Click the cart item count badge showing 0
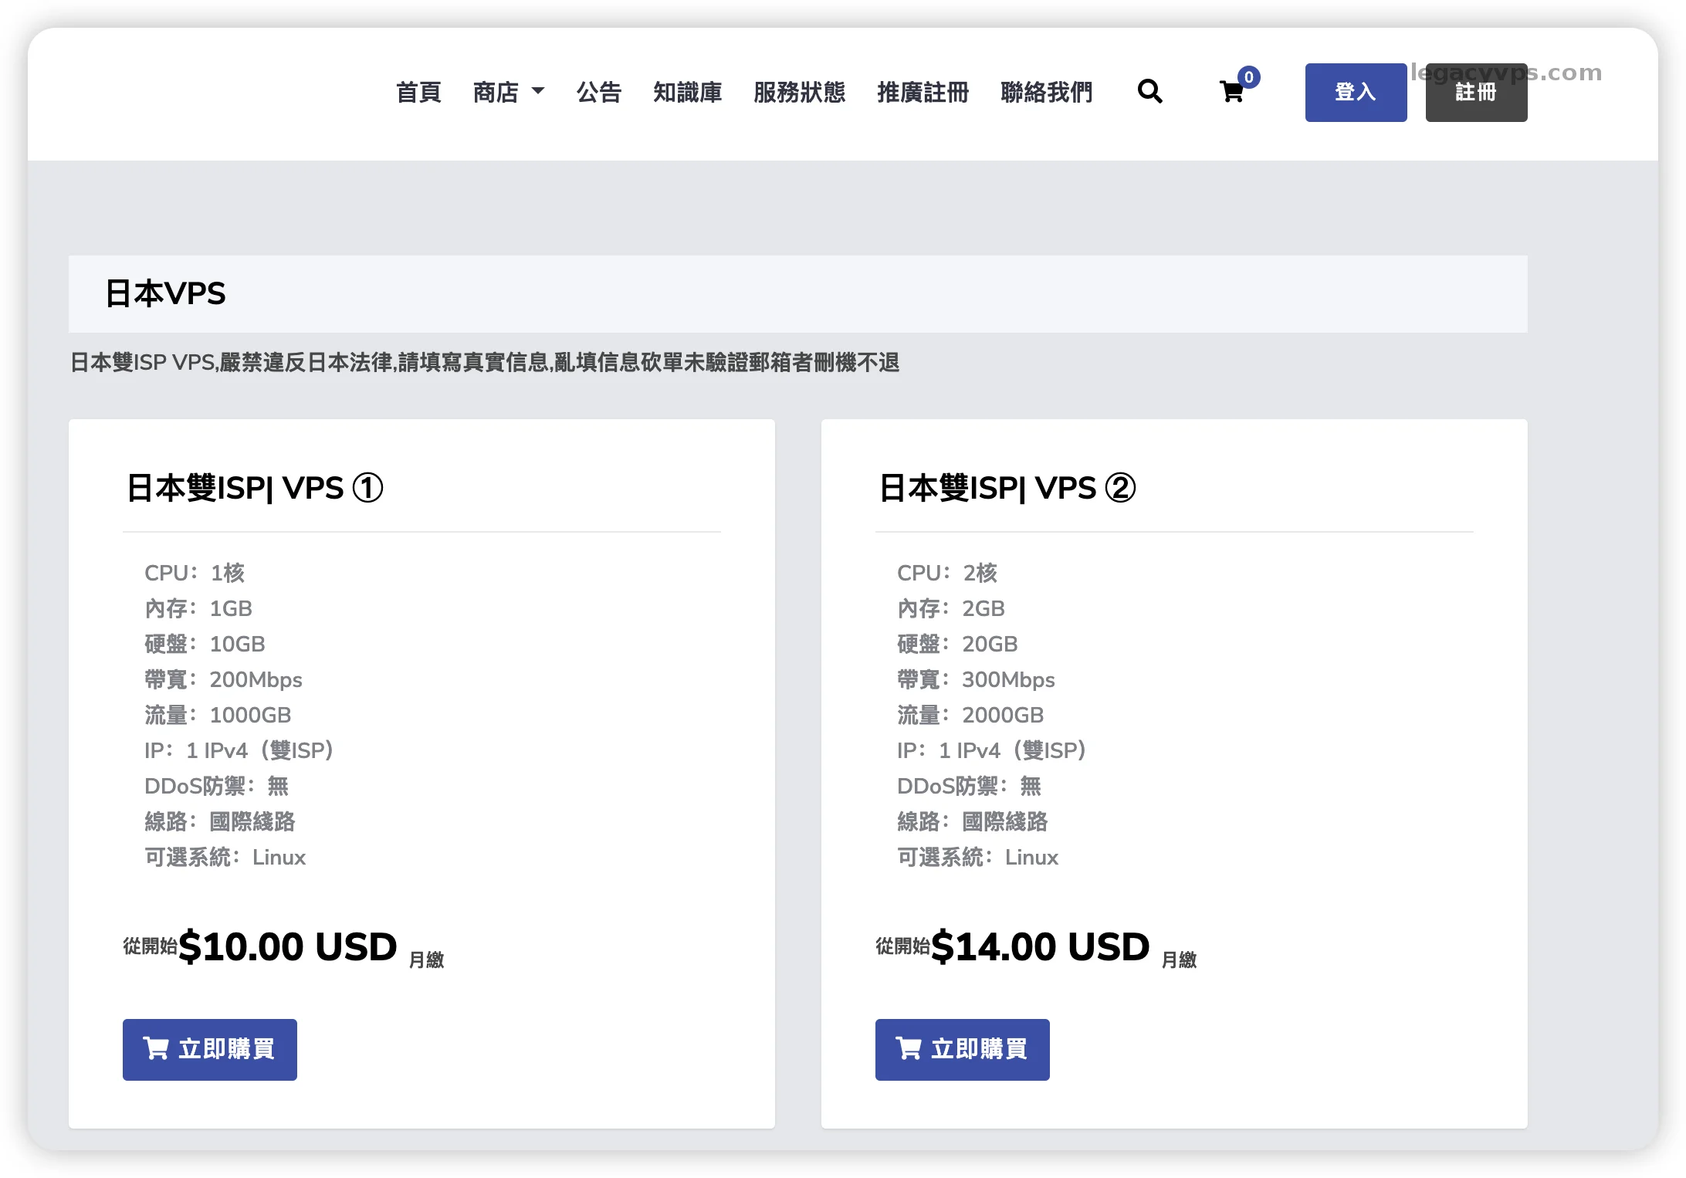 pos(1249,76)
